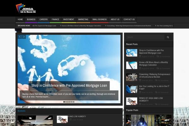Click thumbnail of Pre Approved Mortgage Loan post
Image resolution: width=189 pixels, height=126 pixels.
tap(132, 53)
